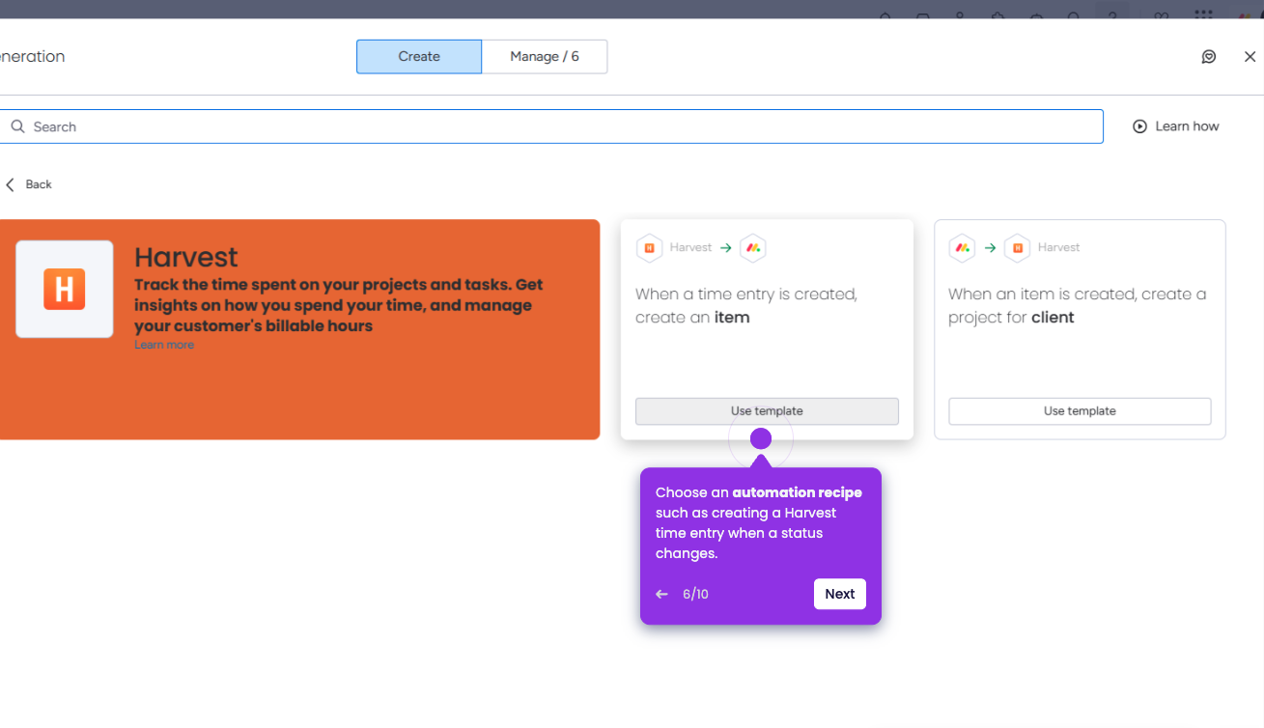1264x728 pixels.
Task: Click Harvest icon in project-for-client card
Action: pyautogui.click(x=1017, y=248)
